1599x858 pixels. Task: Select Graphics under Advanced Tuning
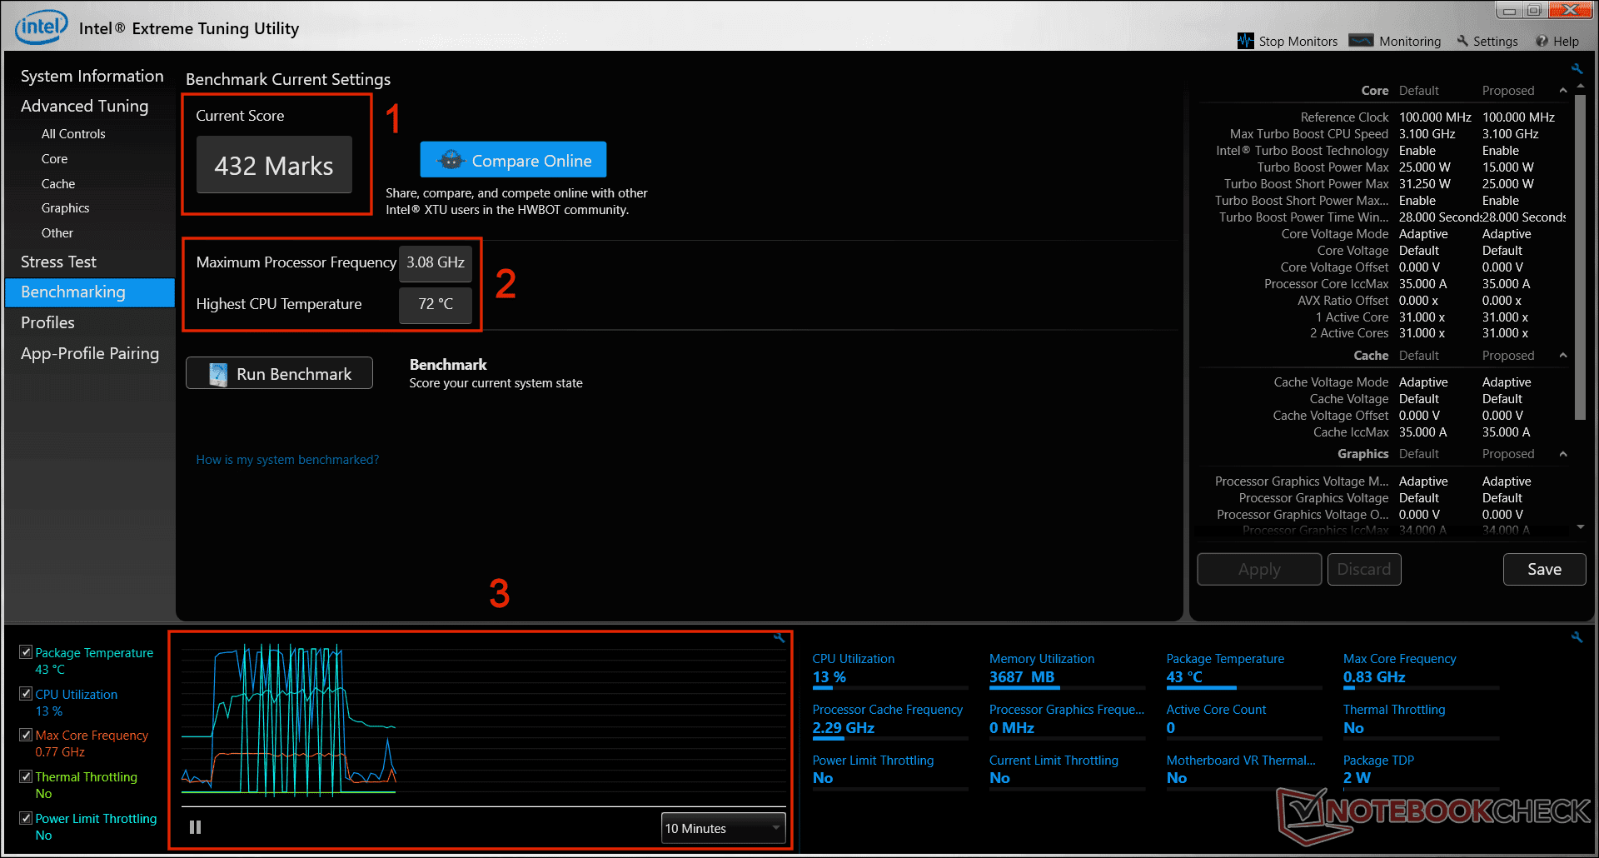[65, 207]
